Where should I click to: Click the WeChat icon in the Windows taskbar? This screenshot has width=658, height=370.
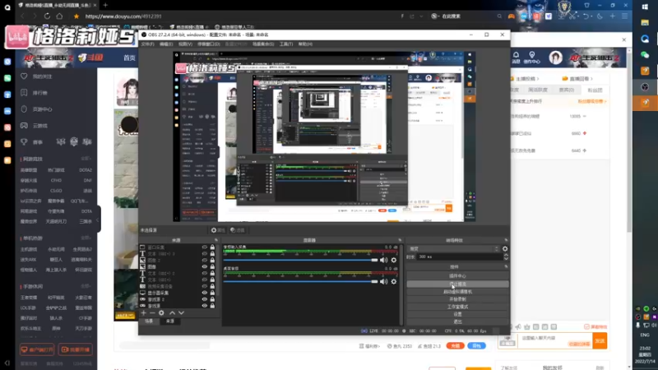(645, 55)
